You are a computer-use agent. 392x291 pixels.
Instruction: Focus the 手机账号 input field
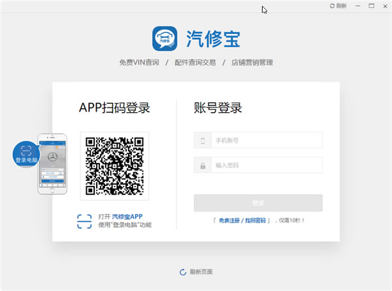point(266,140)
